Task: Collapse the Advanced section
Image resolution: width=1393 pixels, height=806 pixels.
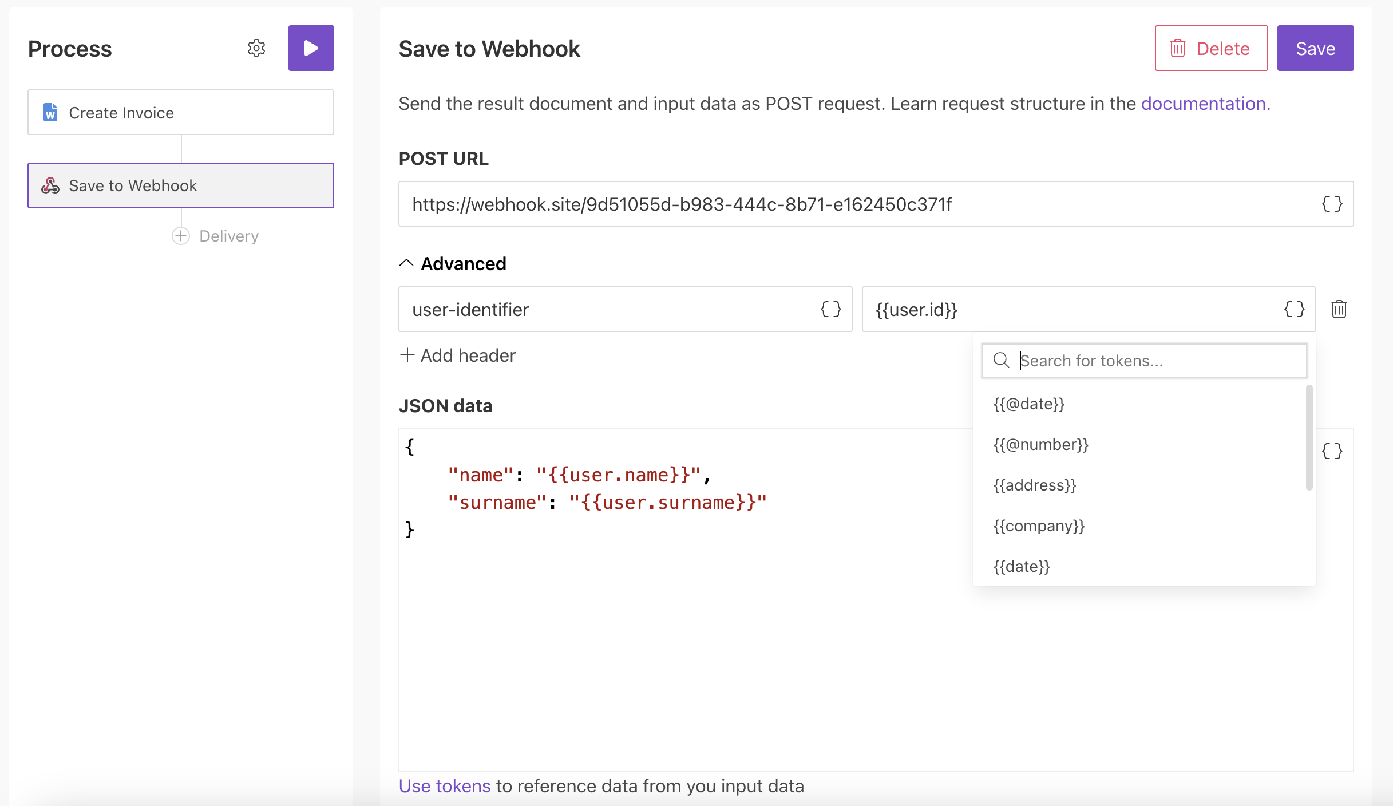Action: 453,263
